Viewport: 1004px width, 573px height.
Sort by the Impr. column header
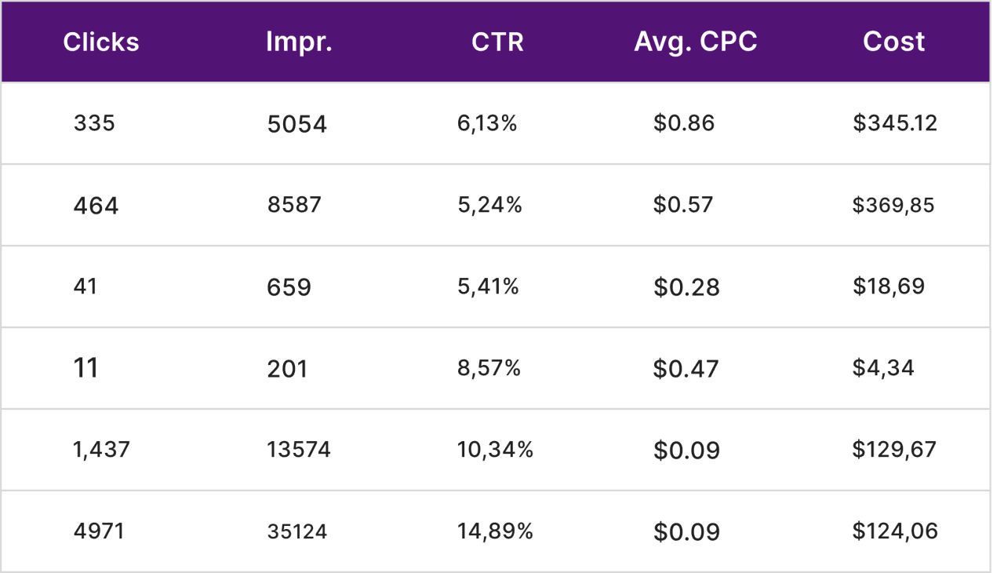click(x=299, y=42)
